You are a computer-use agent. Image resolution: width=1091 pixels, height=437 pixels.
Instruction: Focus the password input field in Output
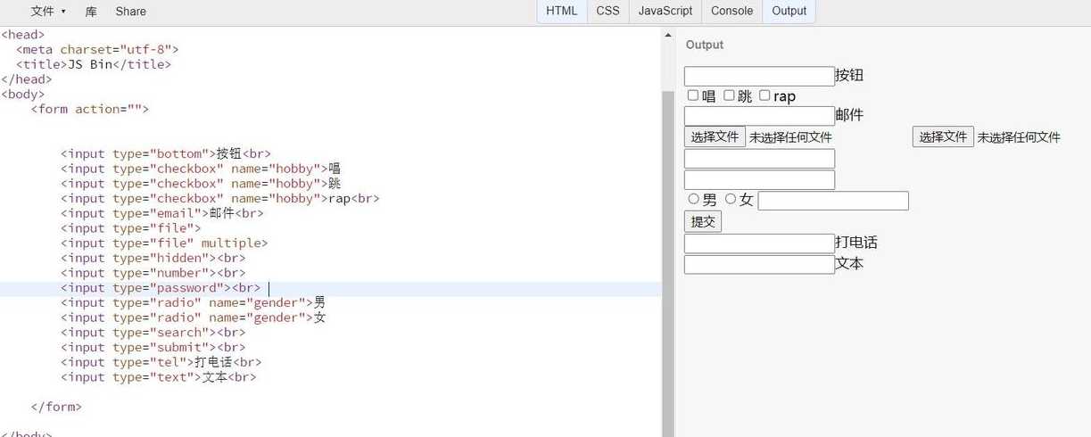(759, 180)
